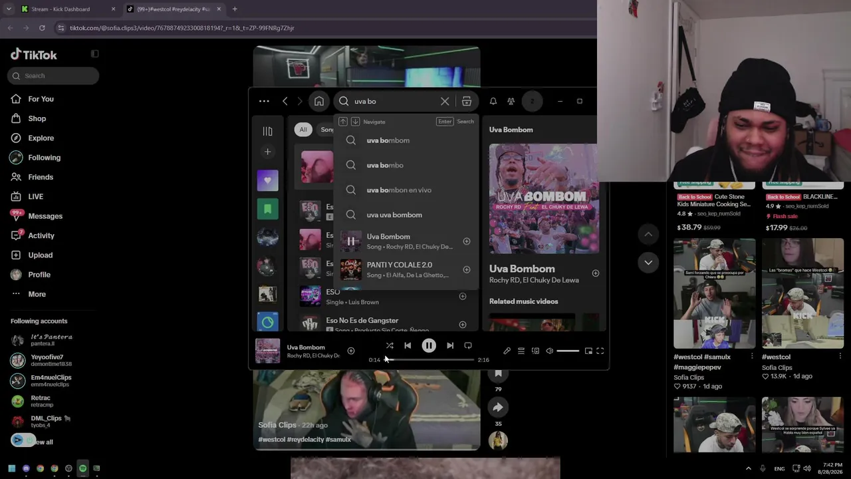Add Eso No Es de Gangster to library
The width and height of the screenshot is (851, 479).
point(463,325)
